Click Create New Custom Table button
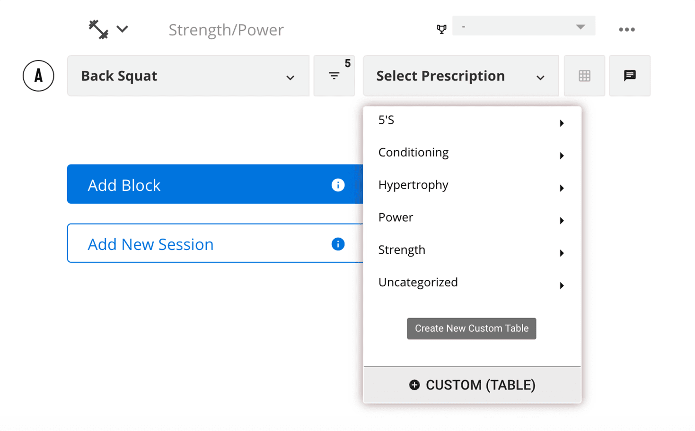695x431 pixels. [x=472, y=328]
